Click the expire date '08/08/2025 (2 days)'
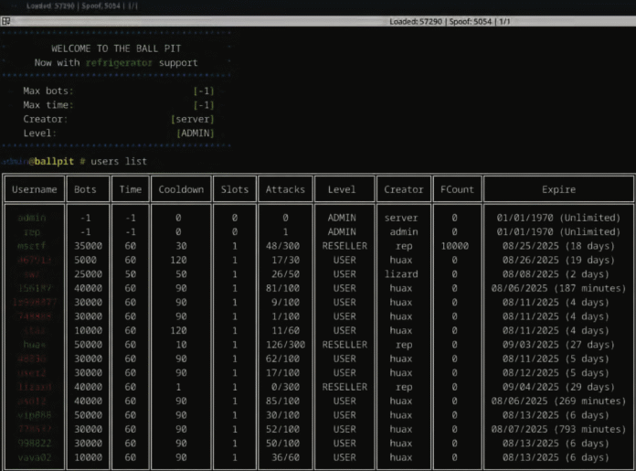636x471 pixels. pyautogui.click(x=556, y=274)
